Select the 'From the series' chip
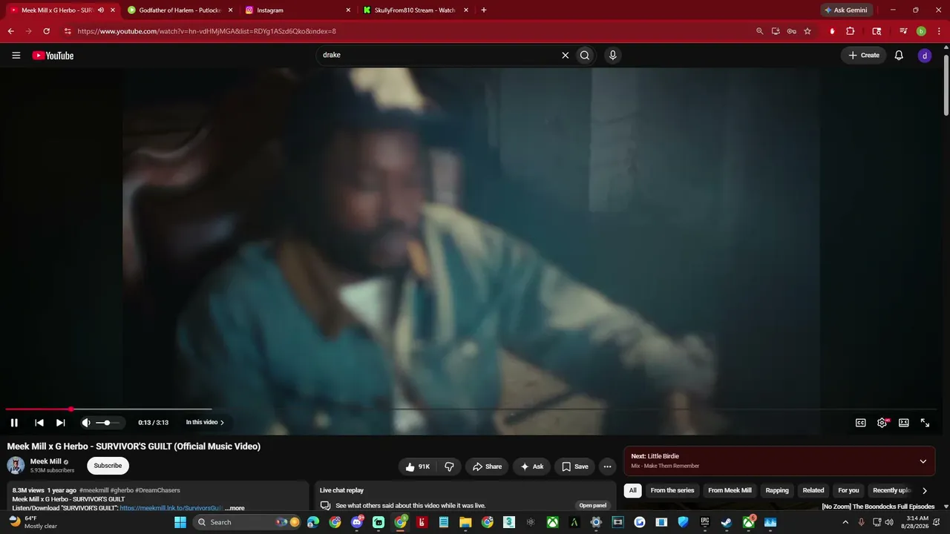Image resolution: width=950 pixels, height=534 pixels. pos(672,490)
